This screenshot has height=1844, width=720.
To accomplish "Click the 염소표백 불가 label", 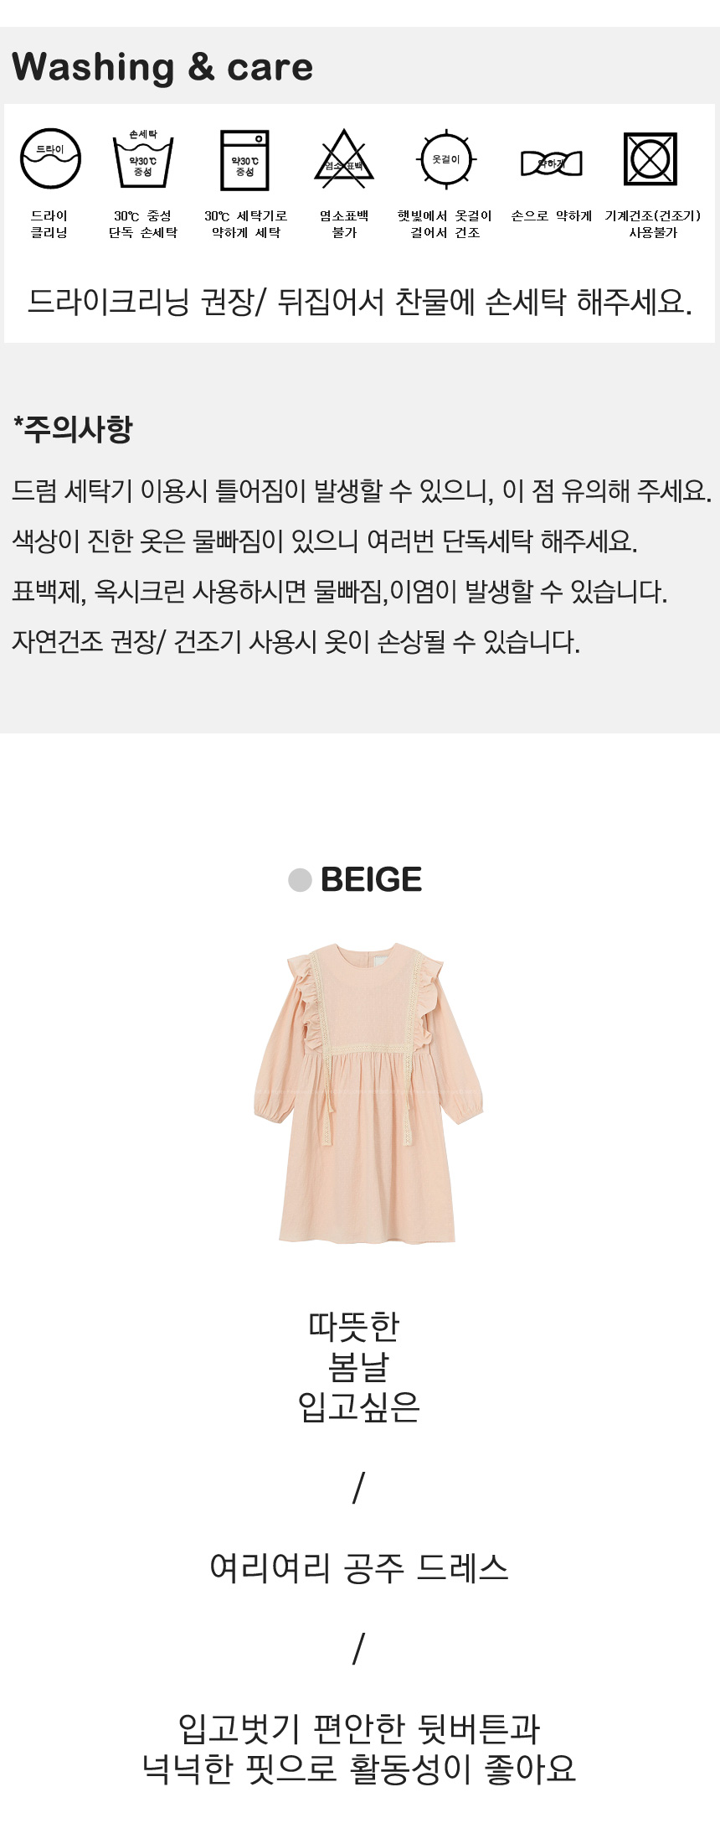I will (344, 224).
